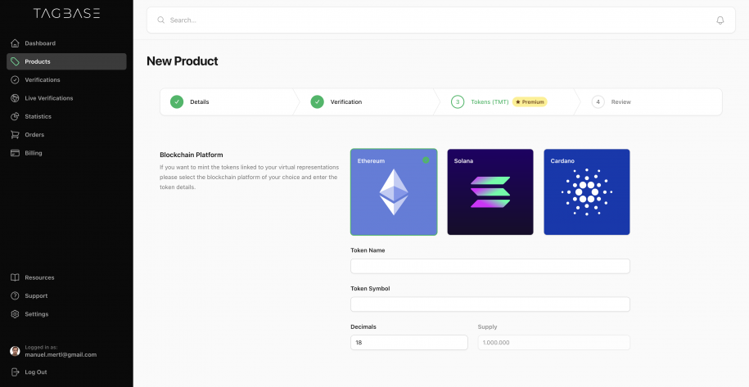
Task: Select the Solana blockchain platform card
Action: tap(490, 191)
